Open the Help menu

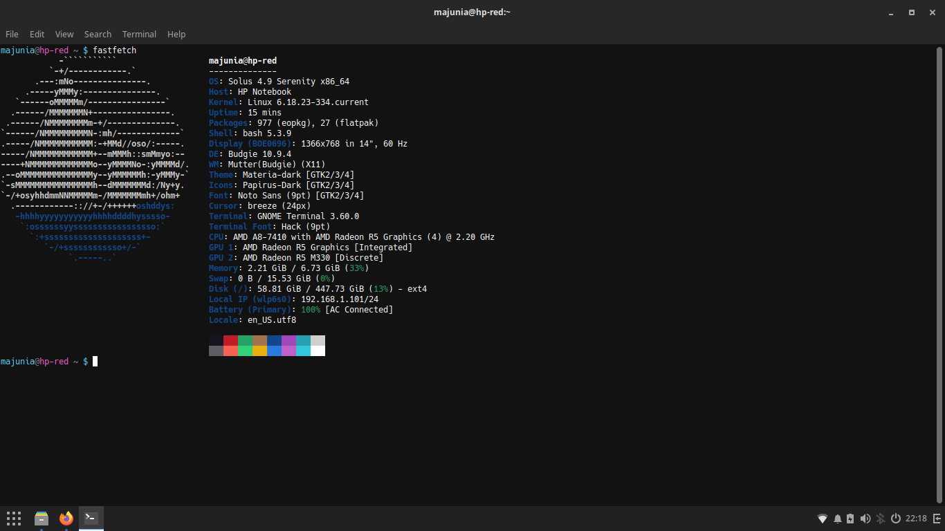tap(176, 34)
